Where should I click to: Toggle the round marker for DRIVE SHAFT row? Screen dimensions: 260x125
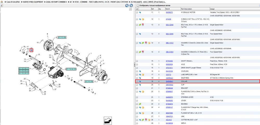click(137, 68)
